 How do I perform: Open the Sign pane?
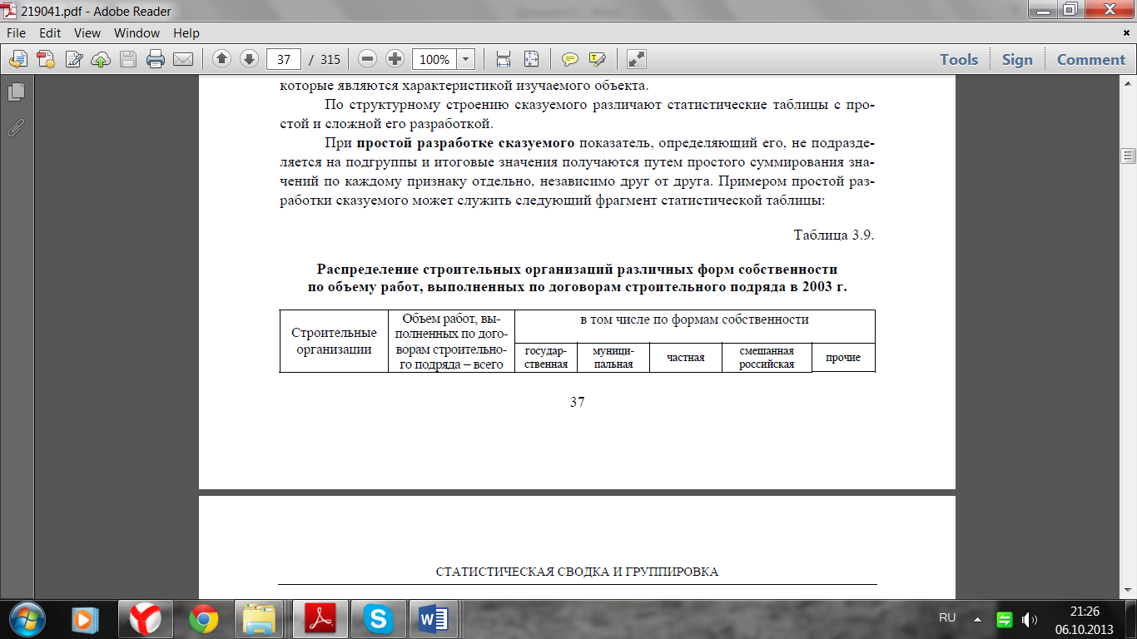point(1017,59)
